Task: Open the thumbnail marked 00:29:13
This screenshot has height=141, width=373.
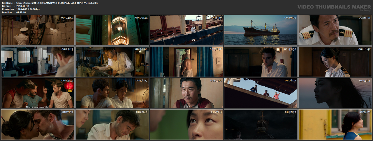Action: coord(38,62)
